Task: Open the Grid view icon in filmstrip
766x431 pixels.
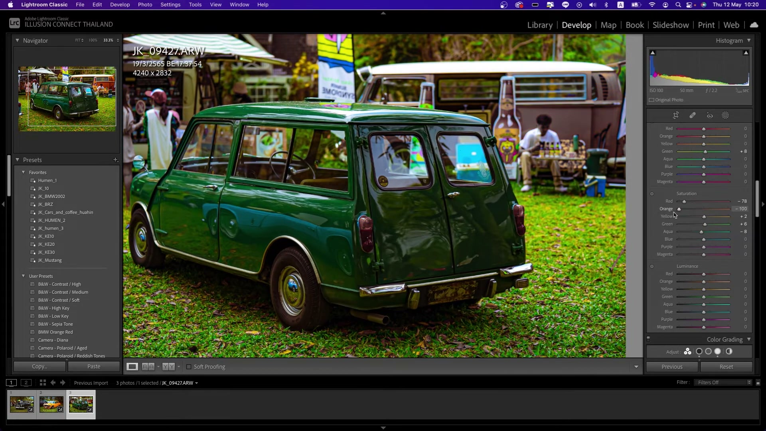Action: point(43,383)
